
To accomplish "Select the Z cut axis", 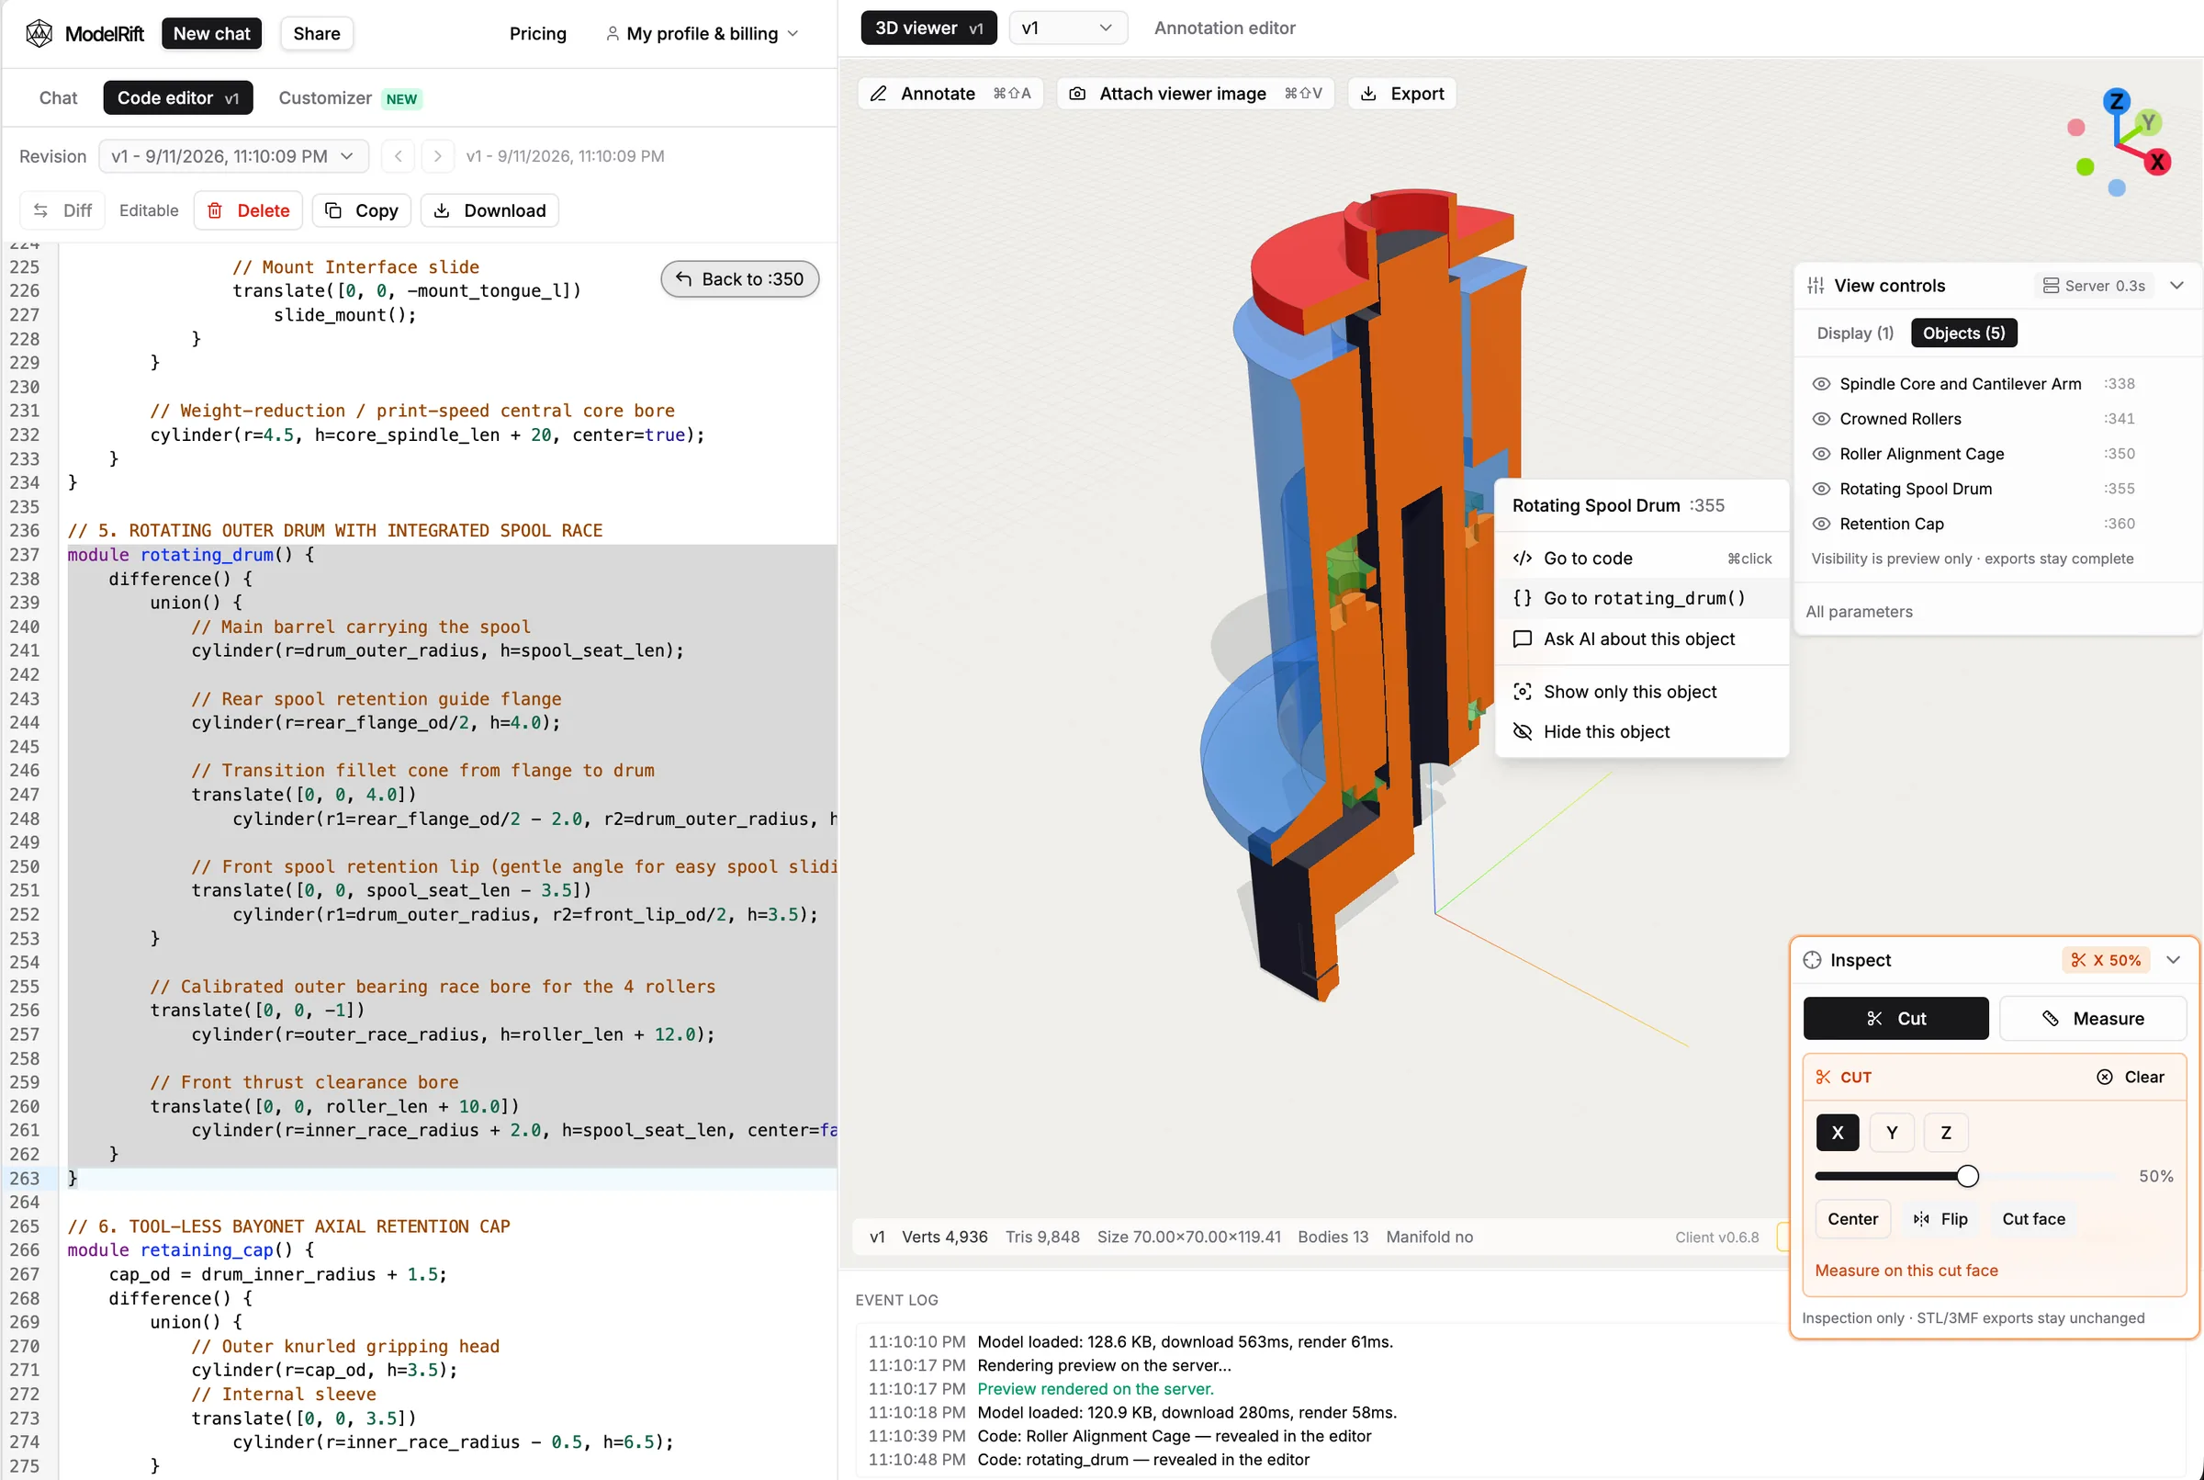I will point(1945,1132).
